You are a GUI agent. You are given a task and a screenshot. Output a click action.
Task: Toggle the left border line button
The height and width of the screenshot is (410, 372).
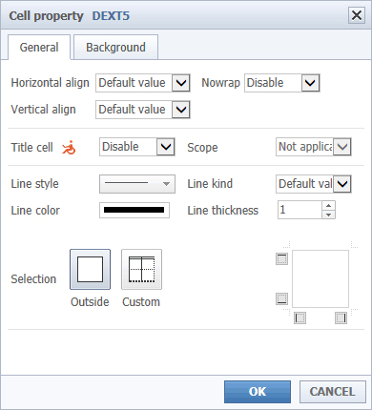tap(300, 318)
